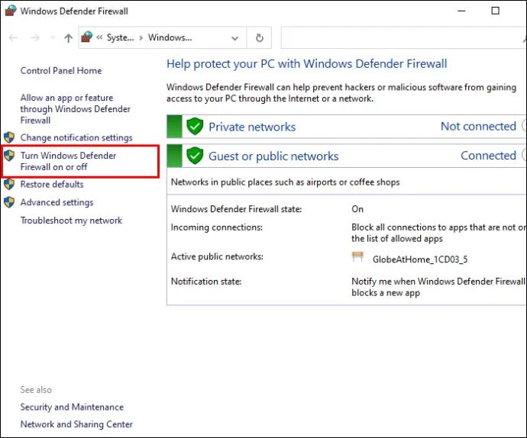Click the network bench icon beside GlobeAtHome_1CD03_5
This screenshot has width=527, height=438.
click(357, 257)
